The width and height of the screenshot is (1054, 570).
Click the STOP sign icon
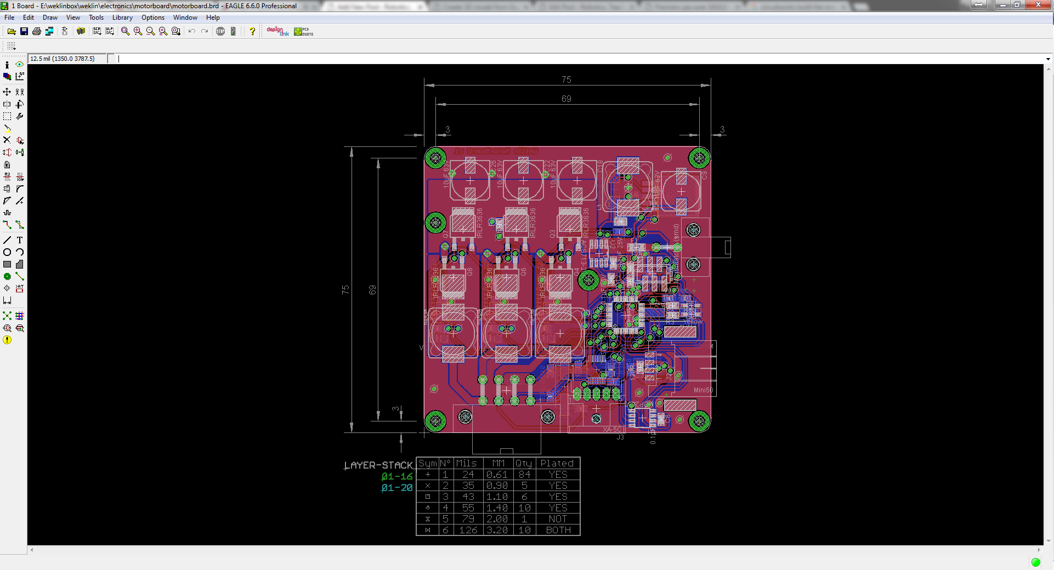point(220,31)
